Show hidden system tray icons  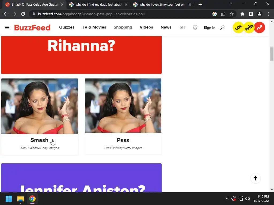[x=227, y=199]
